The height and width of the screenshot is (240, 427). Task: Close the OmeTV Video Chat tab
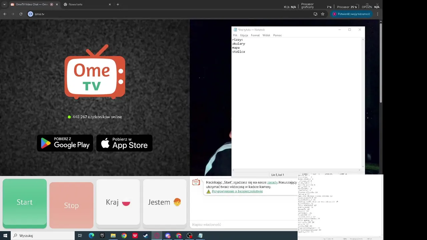coord(57,4)
